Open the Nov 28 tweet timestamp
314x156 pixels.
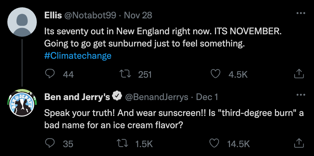coord(138,15)
